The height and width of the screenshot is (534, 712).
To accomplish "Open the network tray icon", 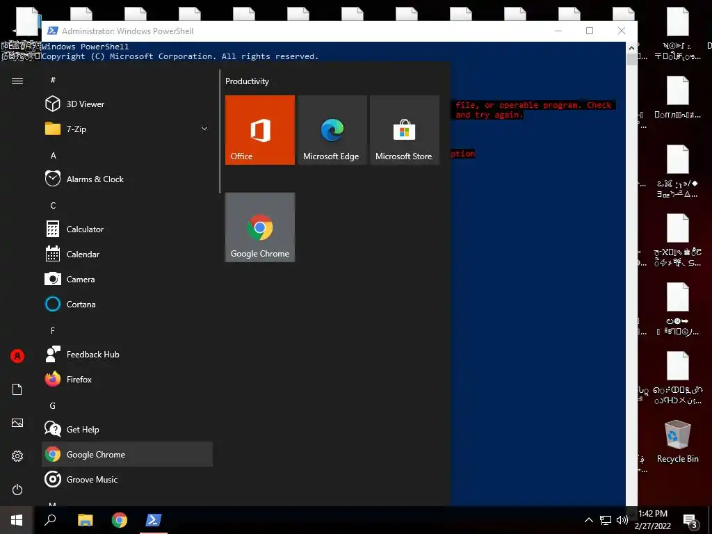I will coord(606,520).
